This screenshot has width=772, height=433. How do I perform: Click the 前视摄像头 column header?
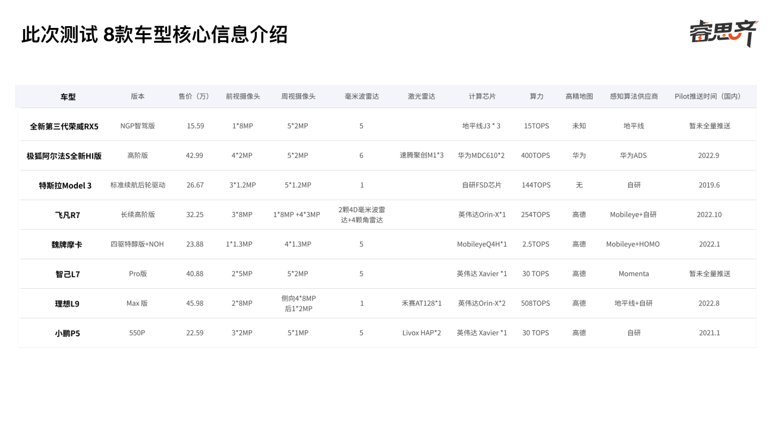pyautogui.click(x=242, y=96)
